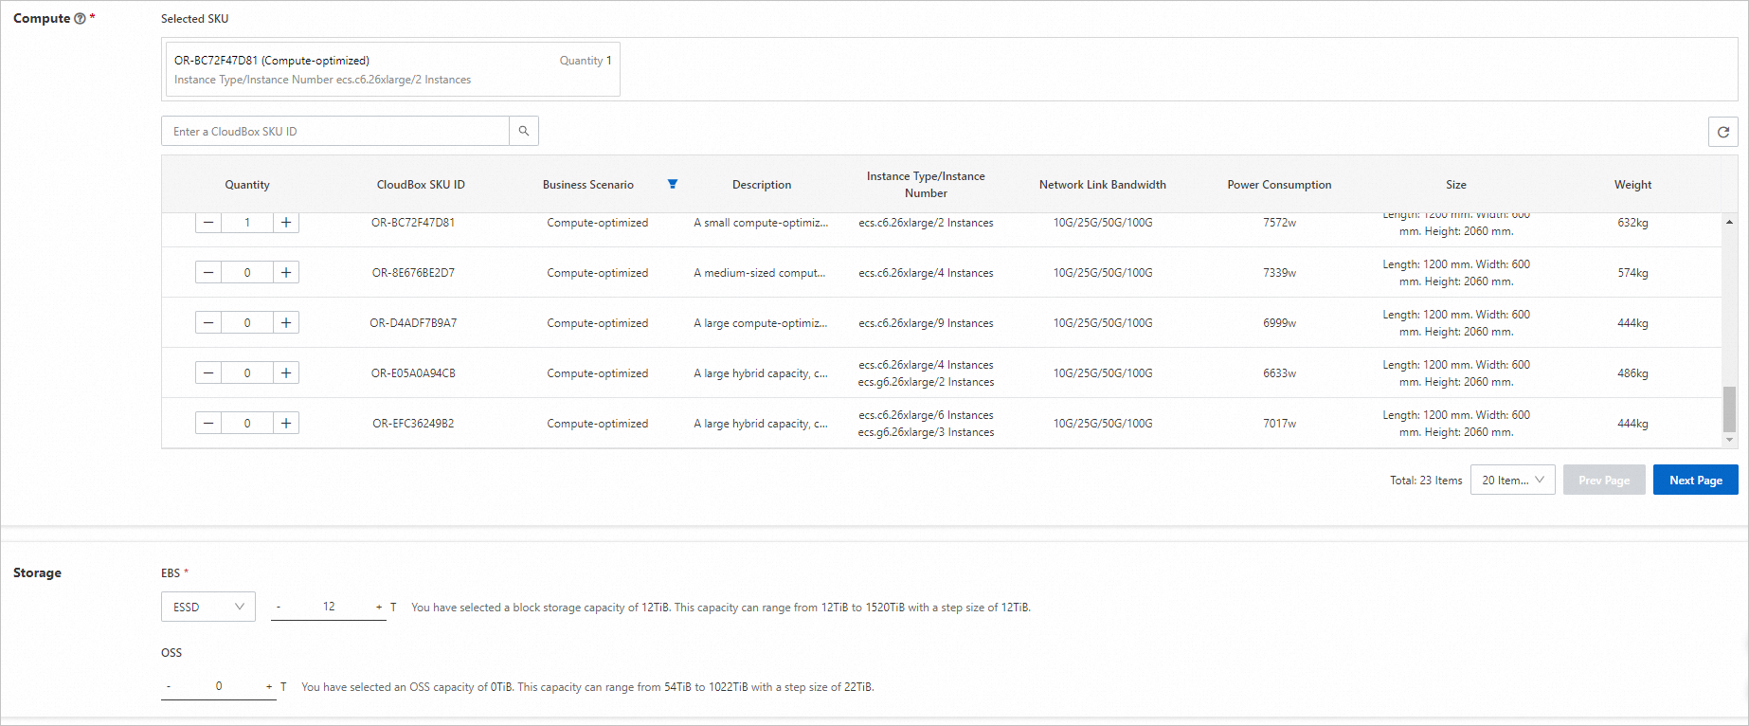Decrease quantity for OR-8E676BE2D7
Viewport: 1749px width, 726px height.
tap(208, 273)
